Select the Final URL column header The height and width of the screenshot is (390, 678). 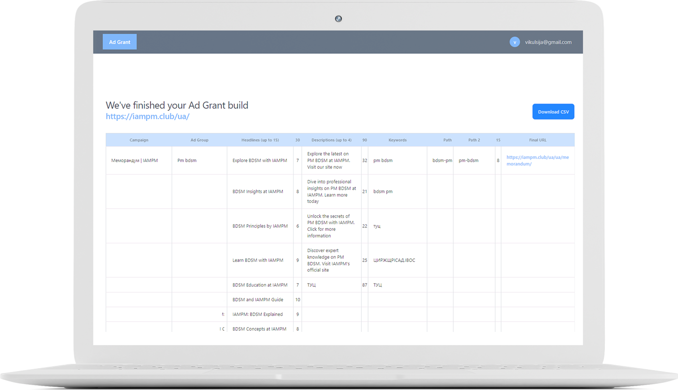click(538, 140)
